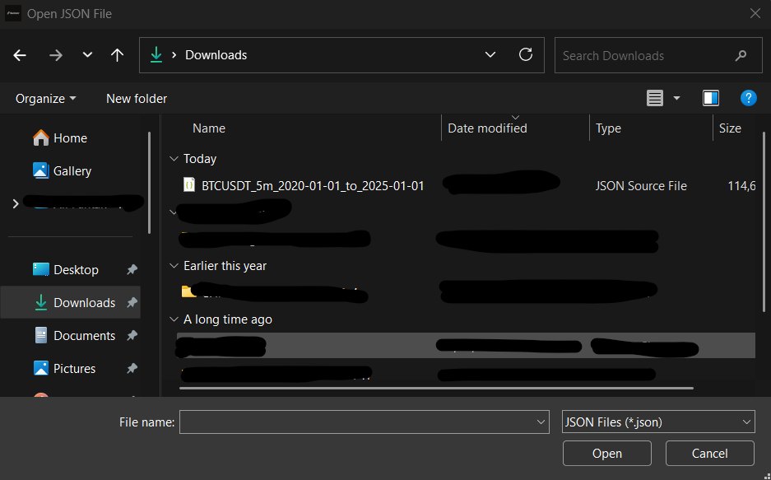Select the BTCUSDT_5m_2020-01-01_to_2025-01-01 file
Screen dimensions: 771x480
[x=313, y=185]
